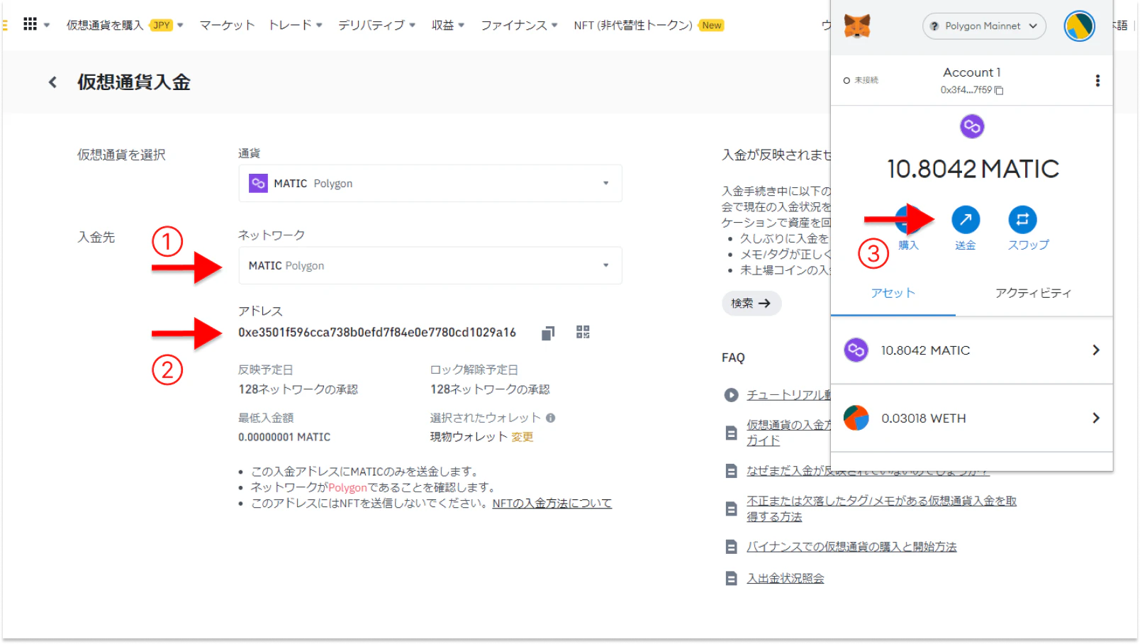Switch to the アクティビティ tab
The height and width of the screenshot is (644, 1140).
pyautogui.click(x=1033, y=293)
